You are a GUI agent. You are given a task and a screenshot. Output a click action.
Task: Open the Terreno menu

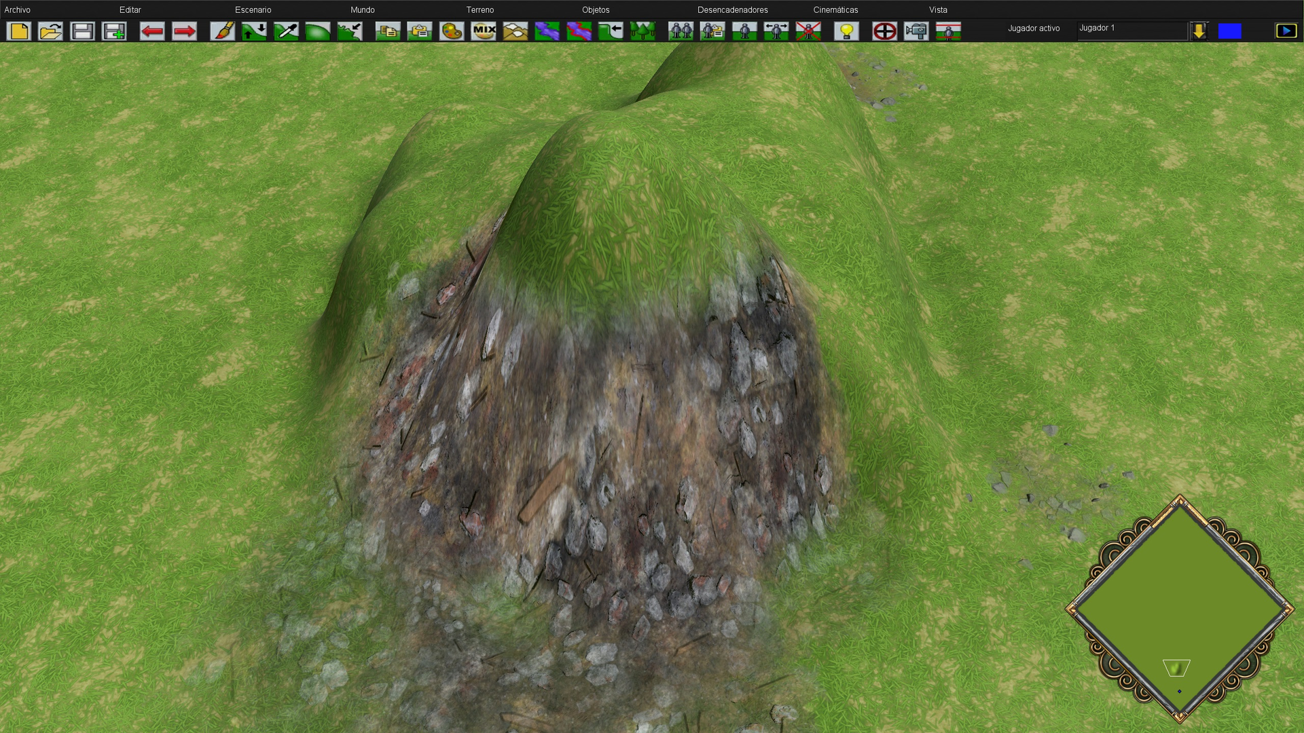click(479, 10)
